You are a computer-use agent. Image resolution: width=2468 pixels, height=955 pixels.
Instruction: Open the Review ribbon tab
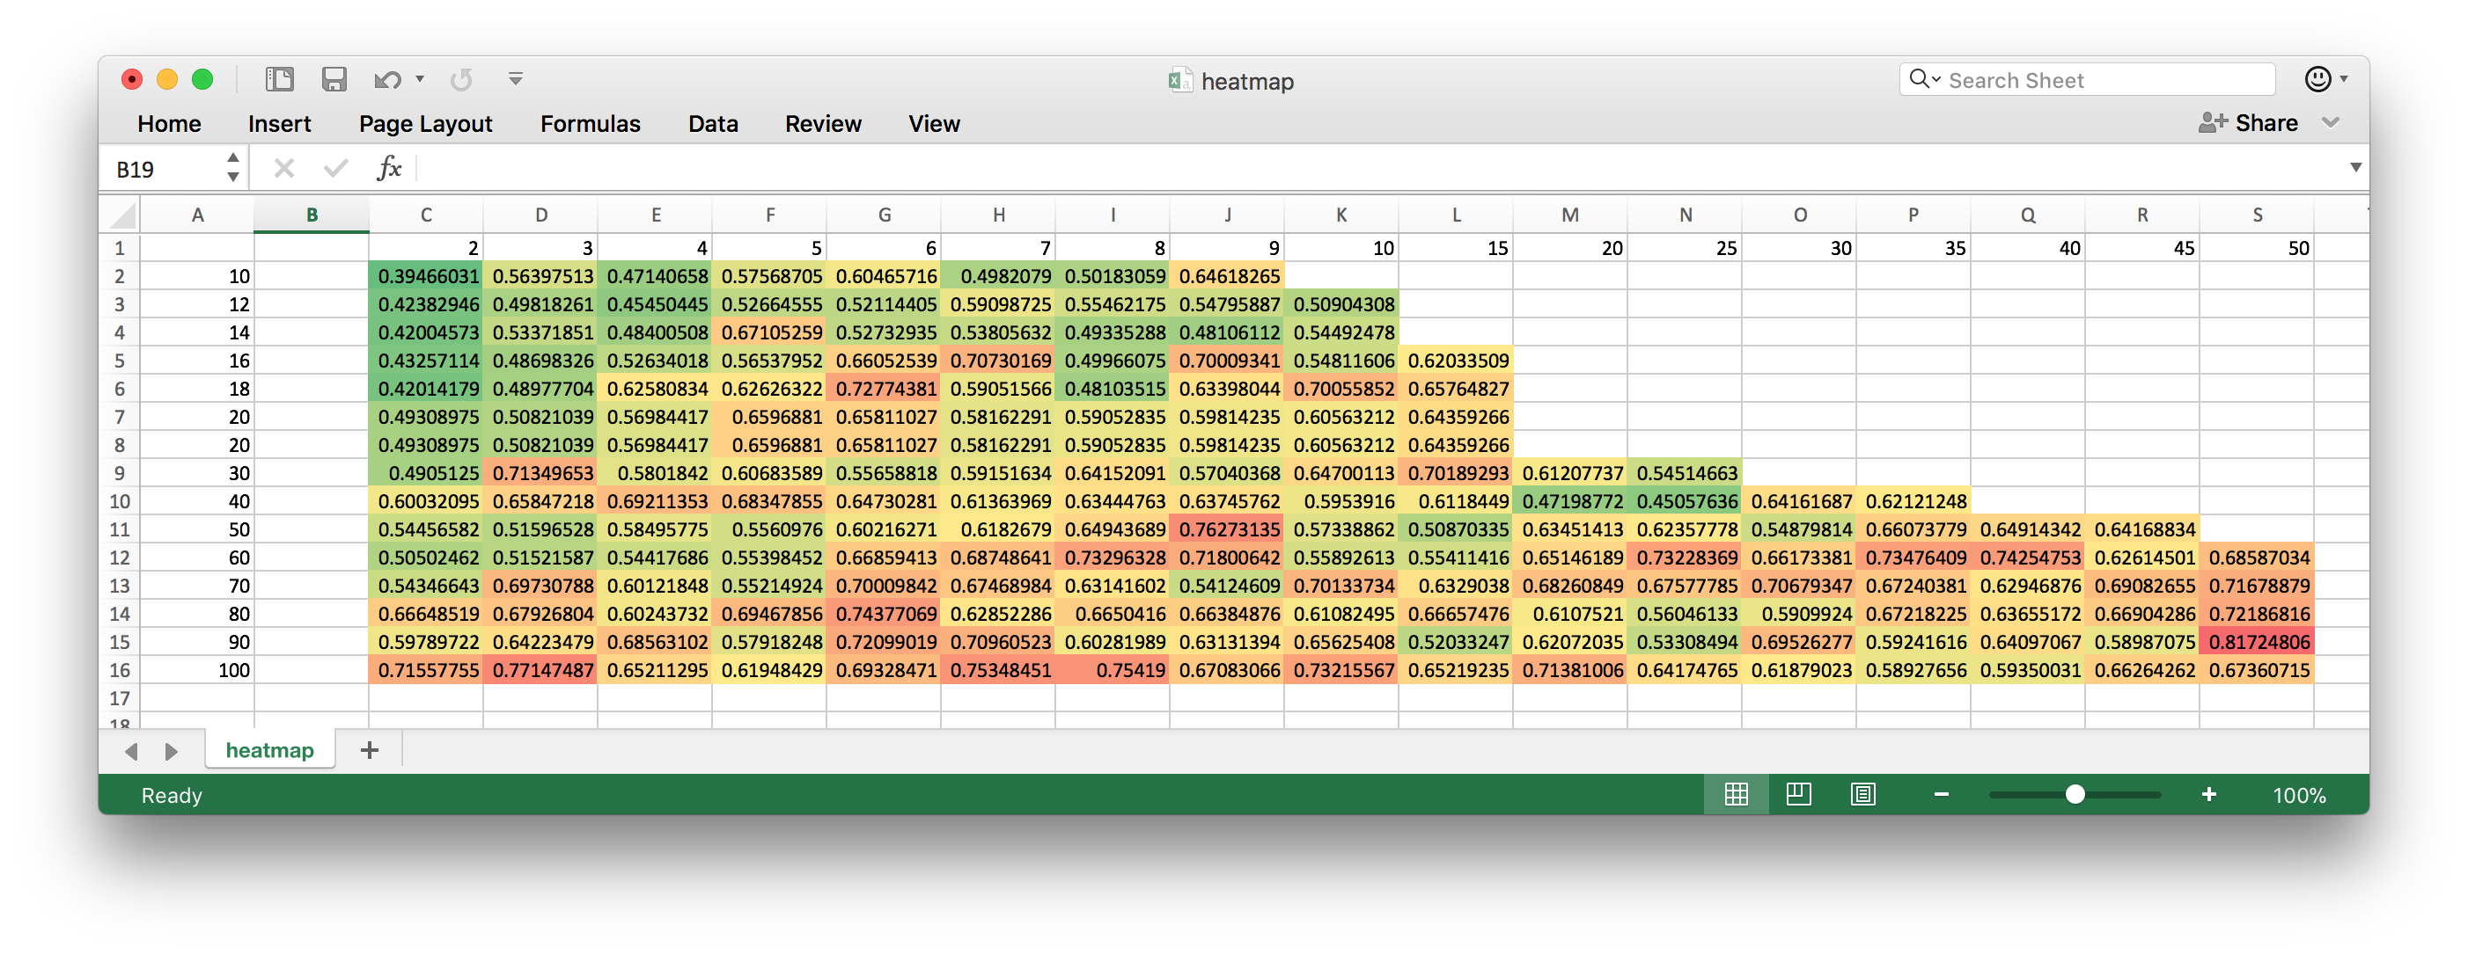823,124
